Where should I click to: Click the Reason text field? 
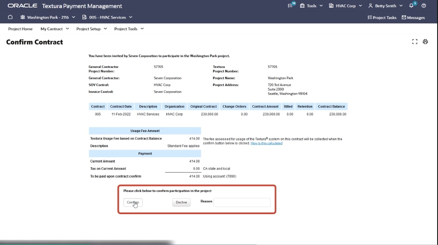(x=242, y=202)
